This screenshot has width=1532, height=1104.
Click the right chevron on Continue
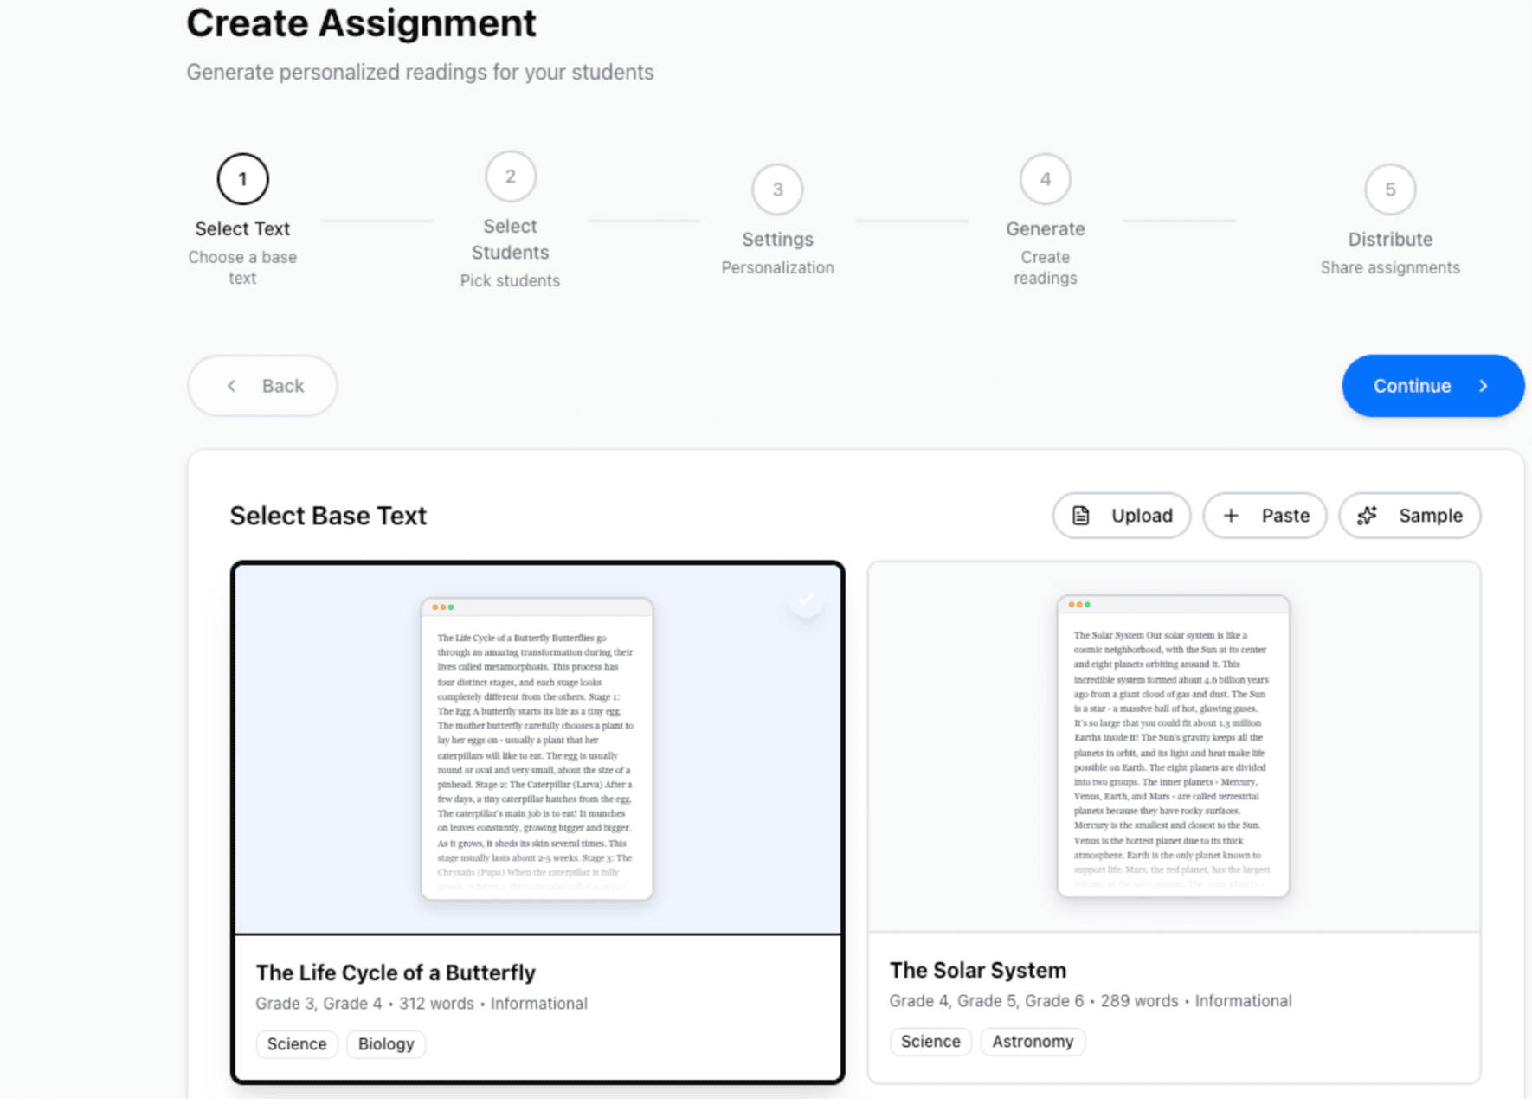pyautogui.click(x=1484, y=386)
